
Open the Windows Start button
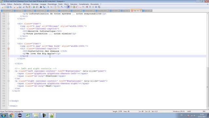click(x=3, y=115)
